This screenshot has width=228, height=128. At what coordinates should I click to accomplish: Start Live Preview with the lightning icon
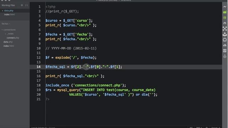tap(225, 7)
